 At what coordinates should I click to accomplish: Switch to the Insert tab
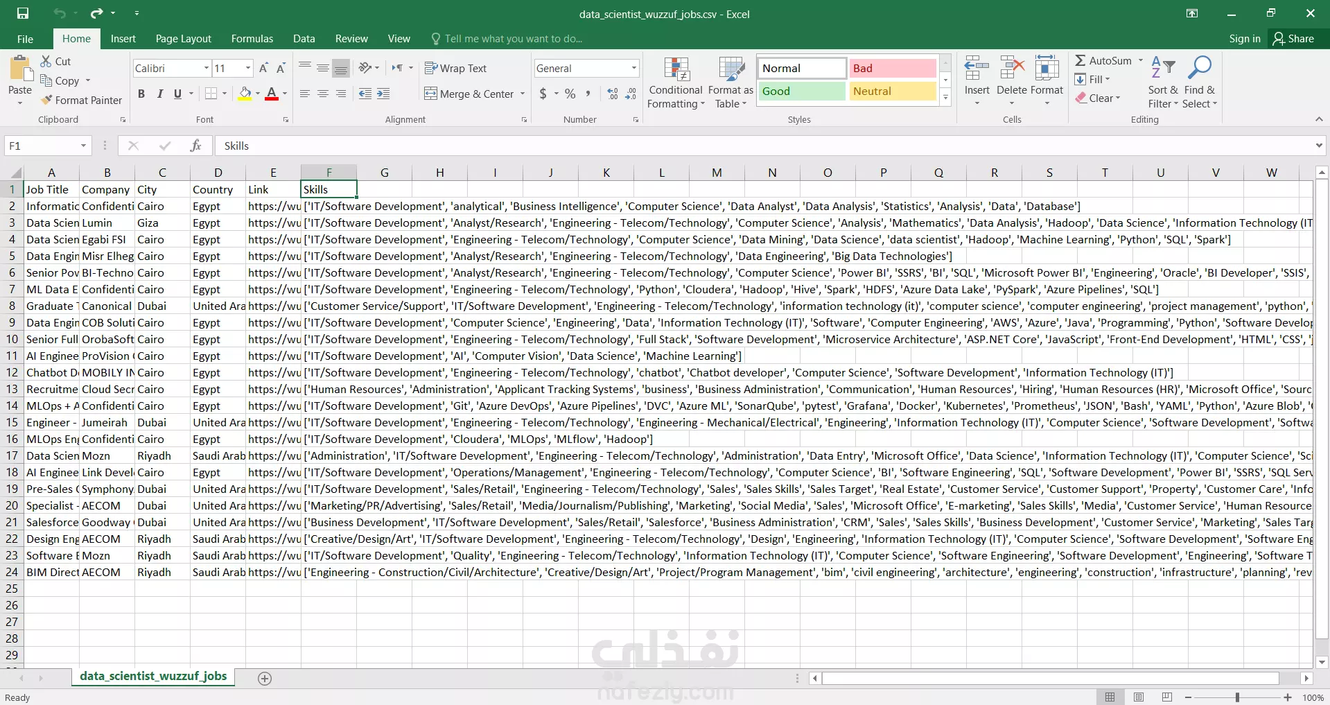coord(123,39)
